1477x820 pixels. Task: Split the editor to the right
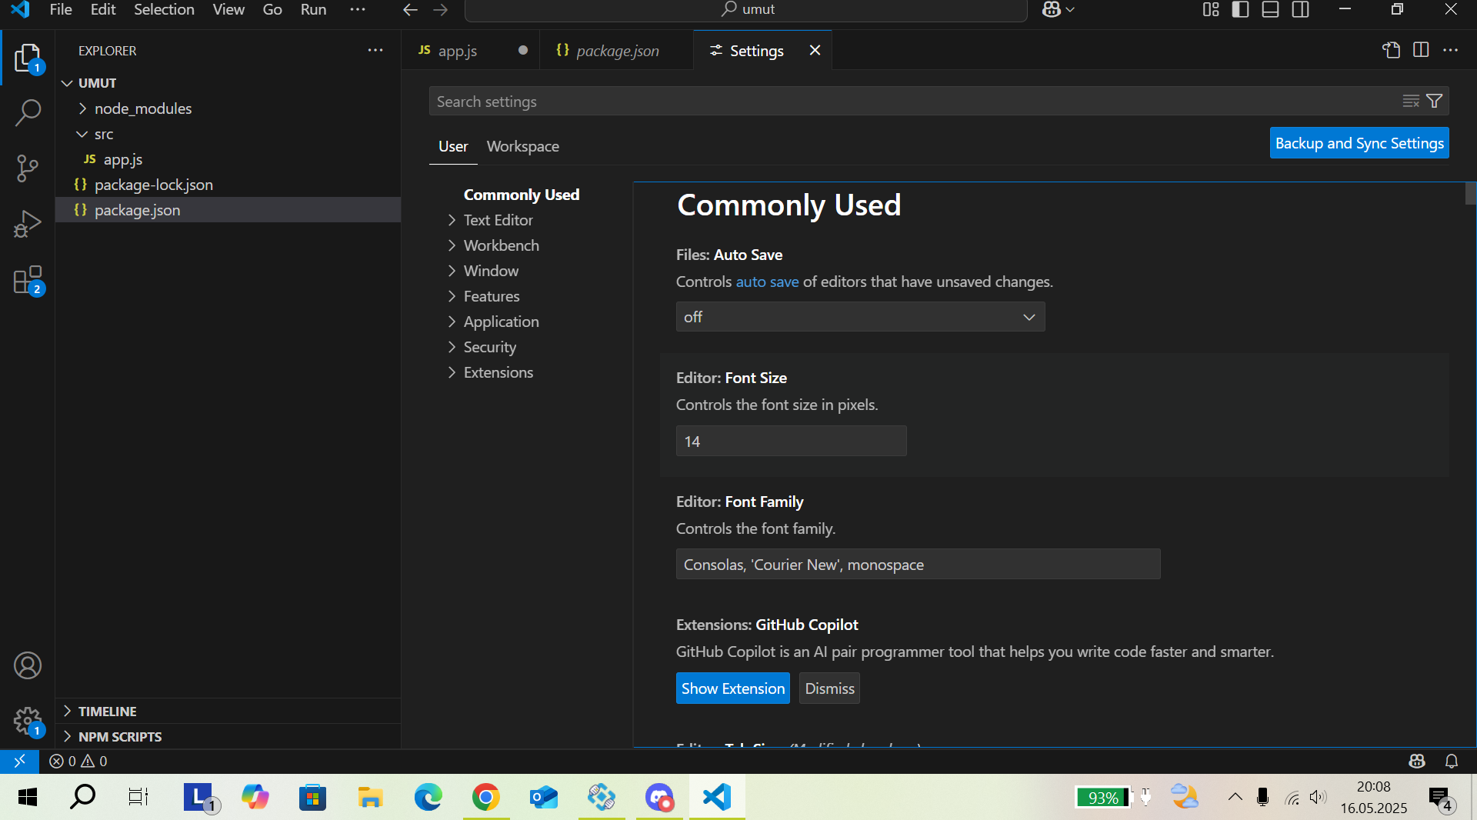coord(1421,50)
